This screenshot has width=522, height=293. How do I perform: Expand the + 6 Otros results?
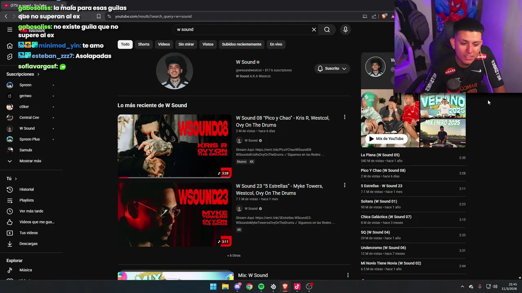[x=234, y=256]
